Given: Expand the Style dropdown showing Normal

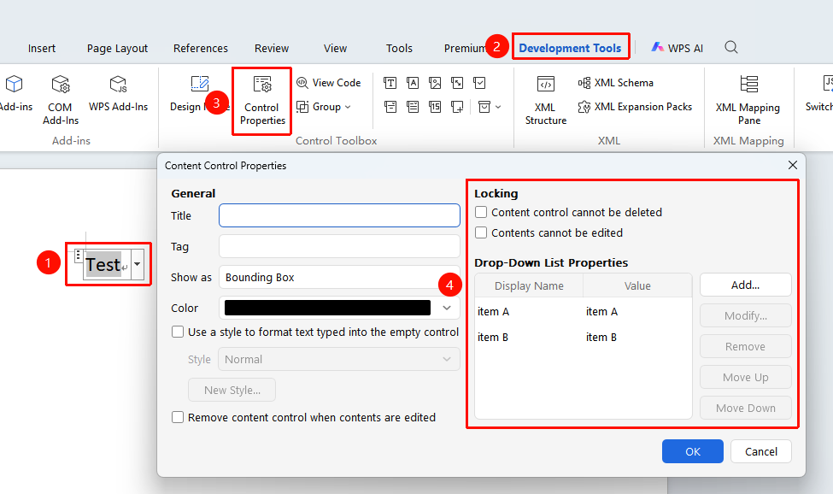Looking at the screenshot, I should click(339, 360).
